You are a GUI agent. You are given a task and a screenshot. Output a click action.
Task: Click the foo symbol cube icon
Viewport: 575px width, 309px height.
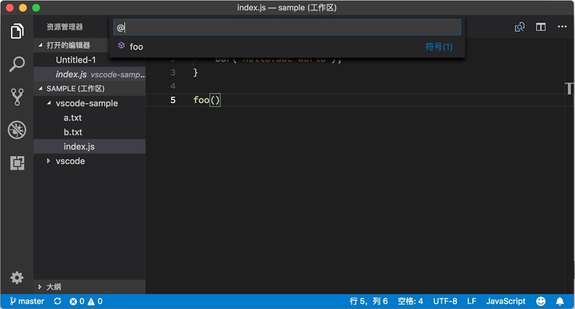[121, 45]
